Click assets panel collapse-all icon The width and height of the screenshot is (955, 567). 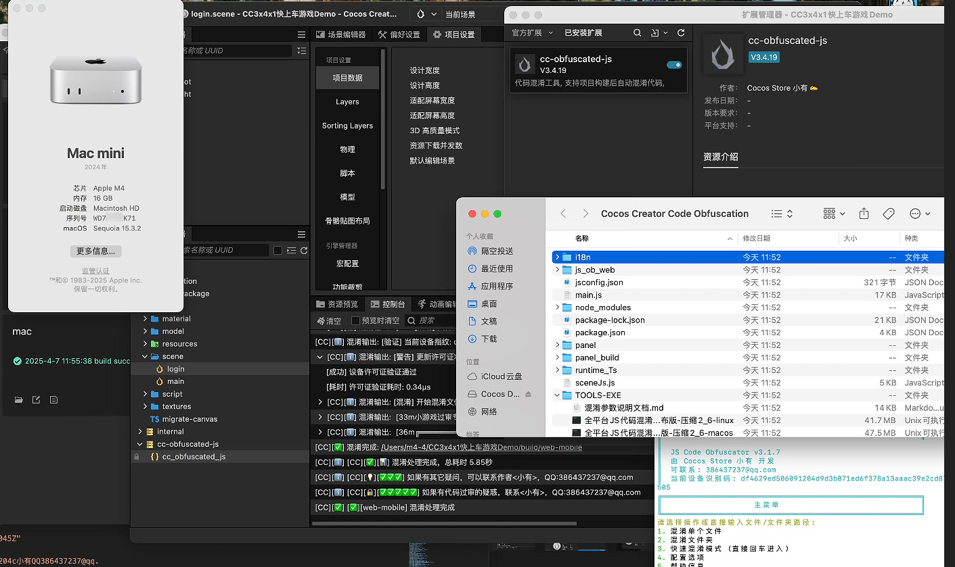292,250
